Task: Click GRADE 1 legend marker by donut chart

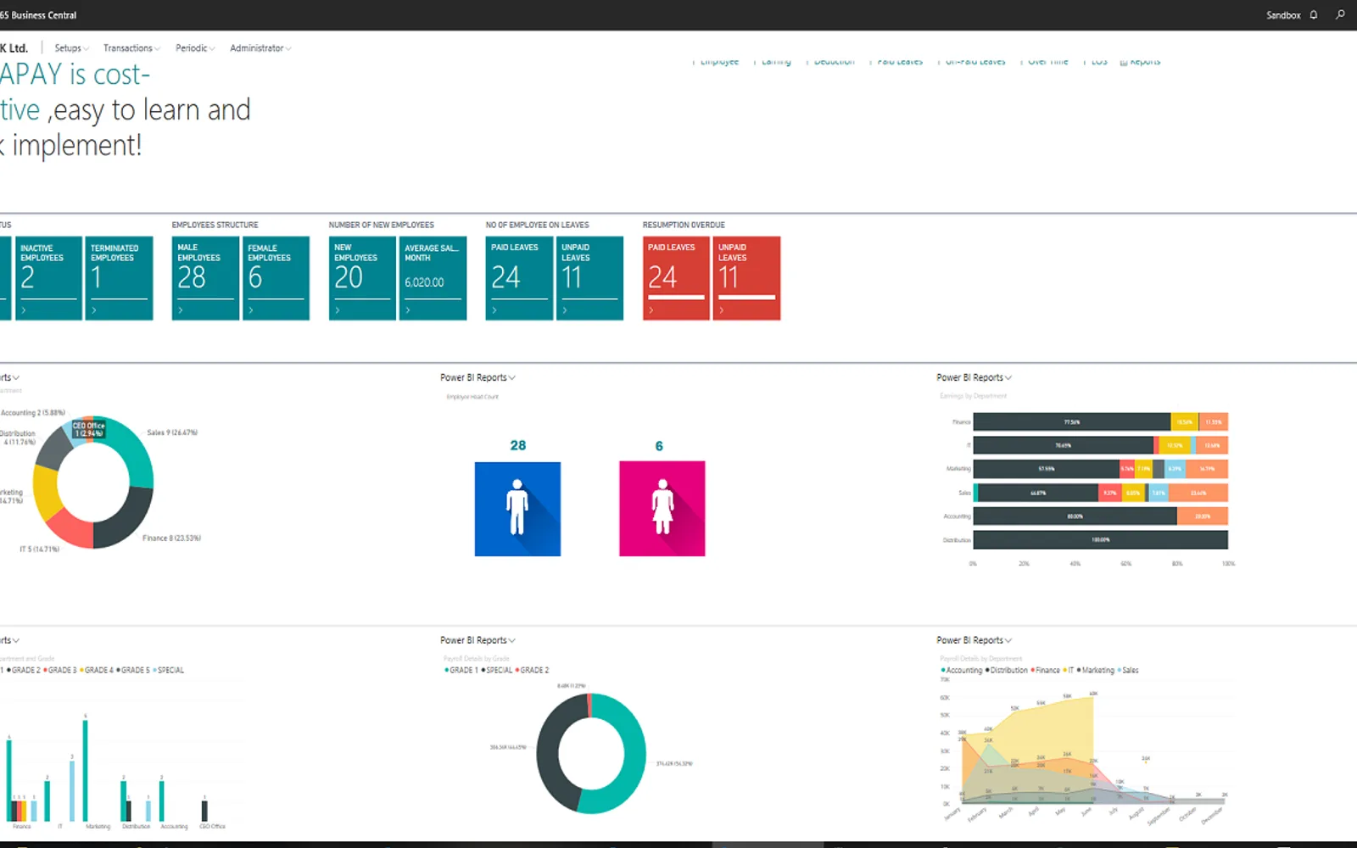Action: coord(446,670)
